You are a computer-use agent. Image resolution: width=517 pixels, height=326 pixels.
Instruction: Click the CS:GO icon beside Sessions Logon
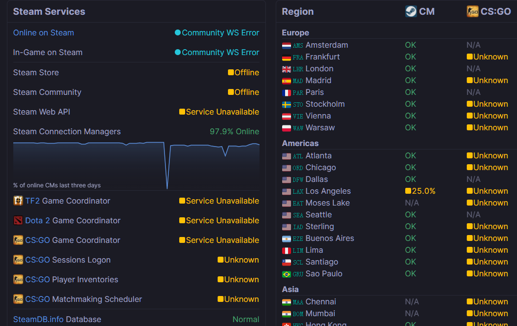(18, 260)
